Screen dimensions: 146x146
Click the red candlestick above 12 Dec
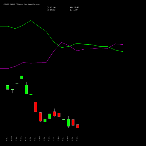pos(40,117)
